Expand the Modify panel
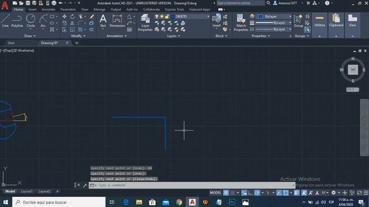The width and height of the screenshot is (369, 207). (78, 36)
